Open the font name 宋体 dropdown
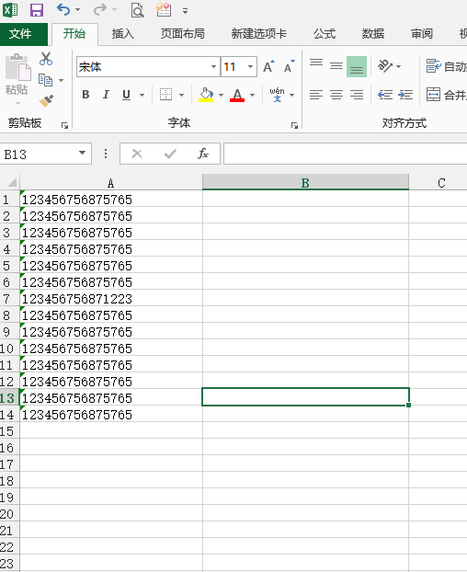 [213, 66]
